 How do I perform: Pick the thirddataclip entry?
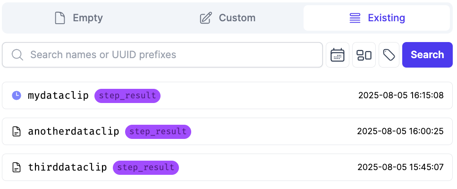point(68,167)
